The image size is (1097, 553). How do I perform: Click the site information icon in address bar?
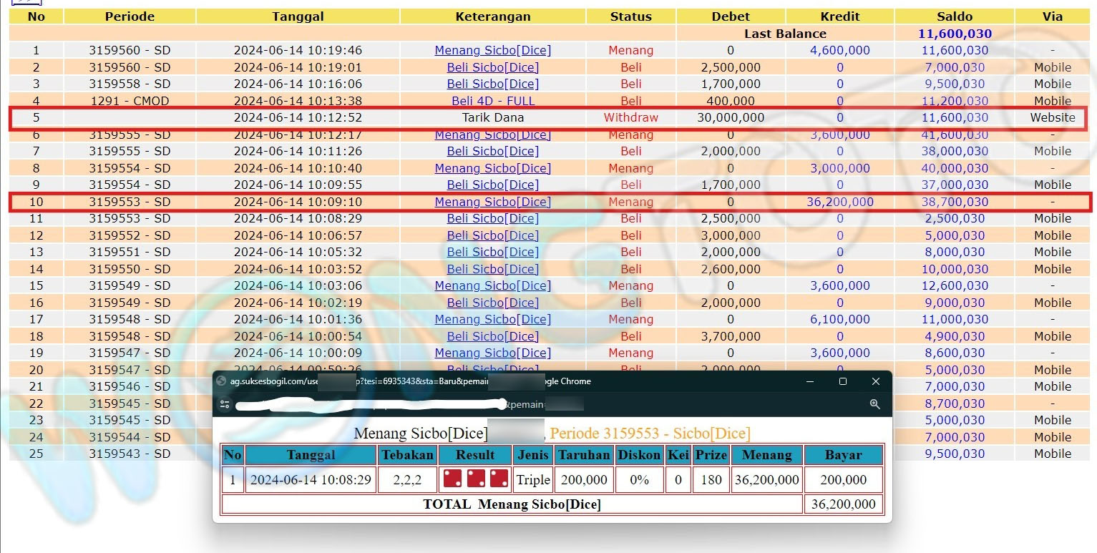coord(225,404)
